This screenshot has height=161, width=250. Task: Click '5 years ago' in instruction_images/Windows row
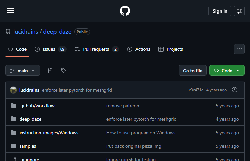click(x=227, y=133)
